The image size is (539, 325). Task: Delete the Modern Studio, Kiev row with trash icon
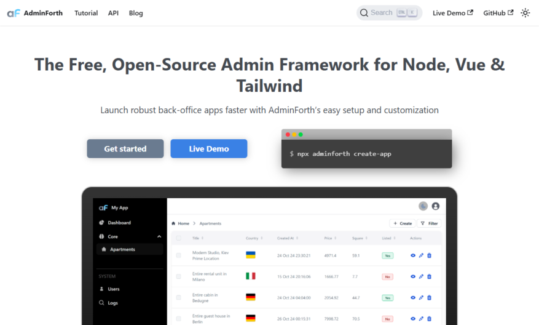click(x=430, y=255)
